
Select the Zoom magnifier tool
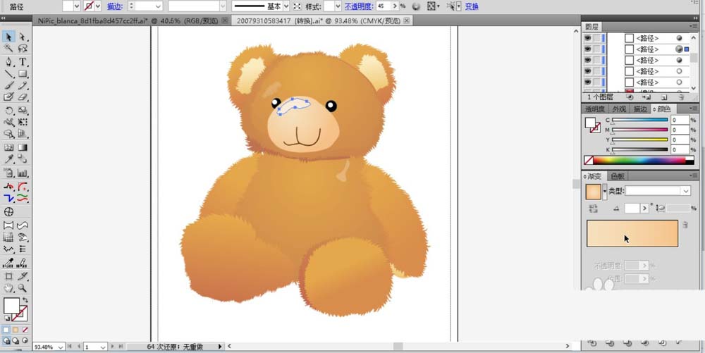coord(23,288)
